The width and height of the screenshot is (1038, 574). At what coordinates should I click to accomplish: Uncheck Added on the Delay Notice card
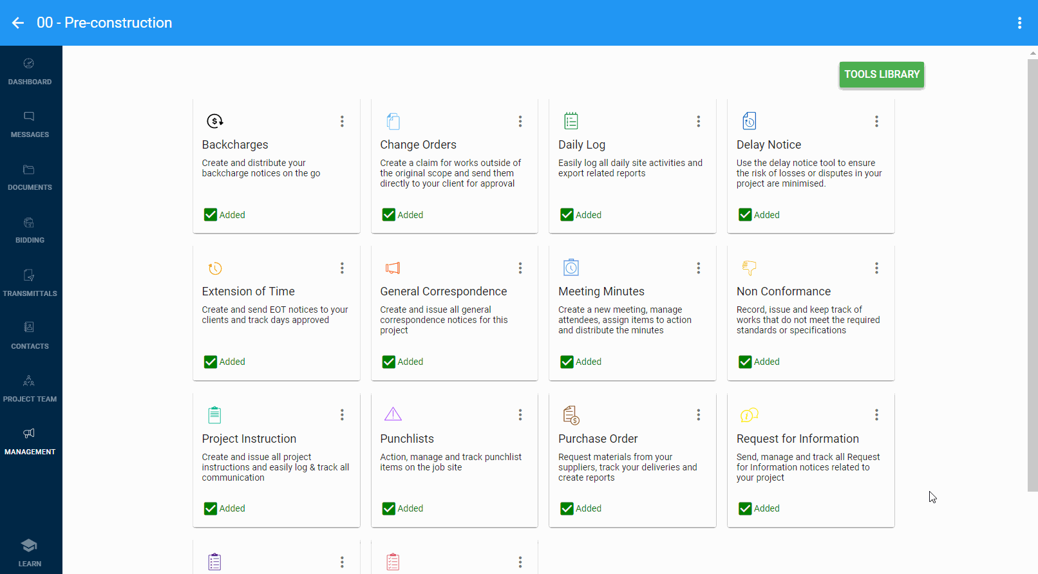745,215
